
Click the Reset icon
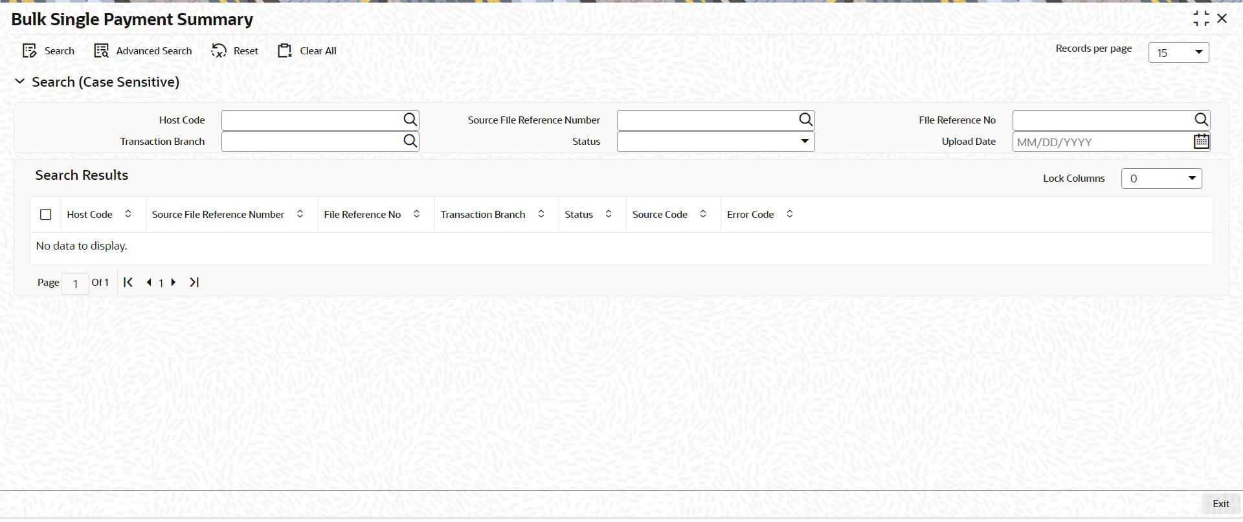219,51
